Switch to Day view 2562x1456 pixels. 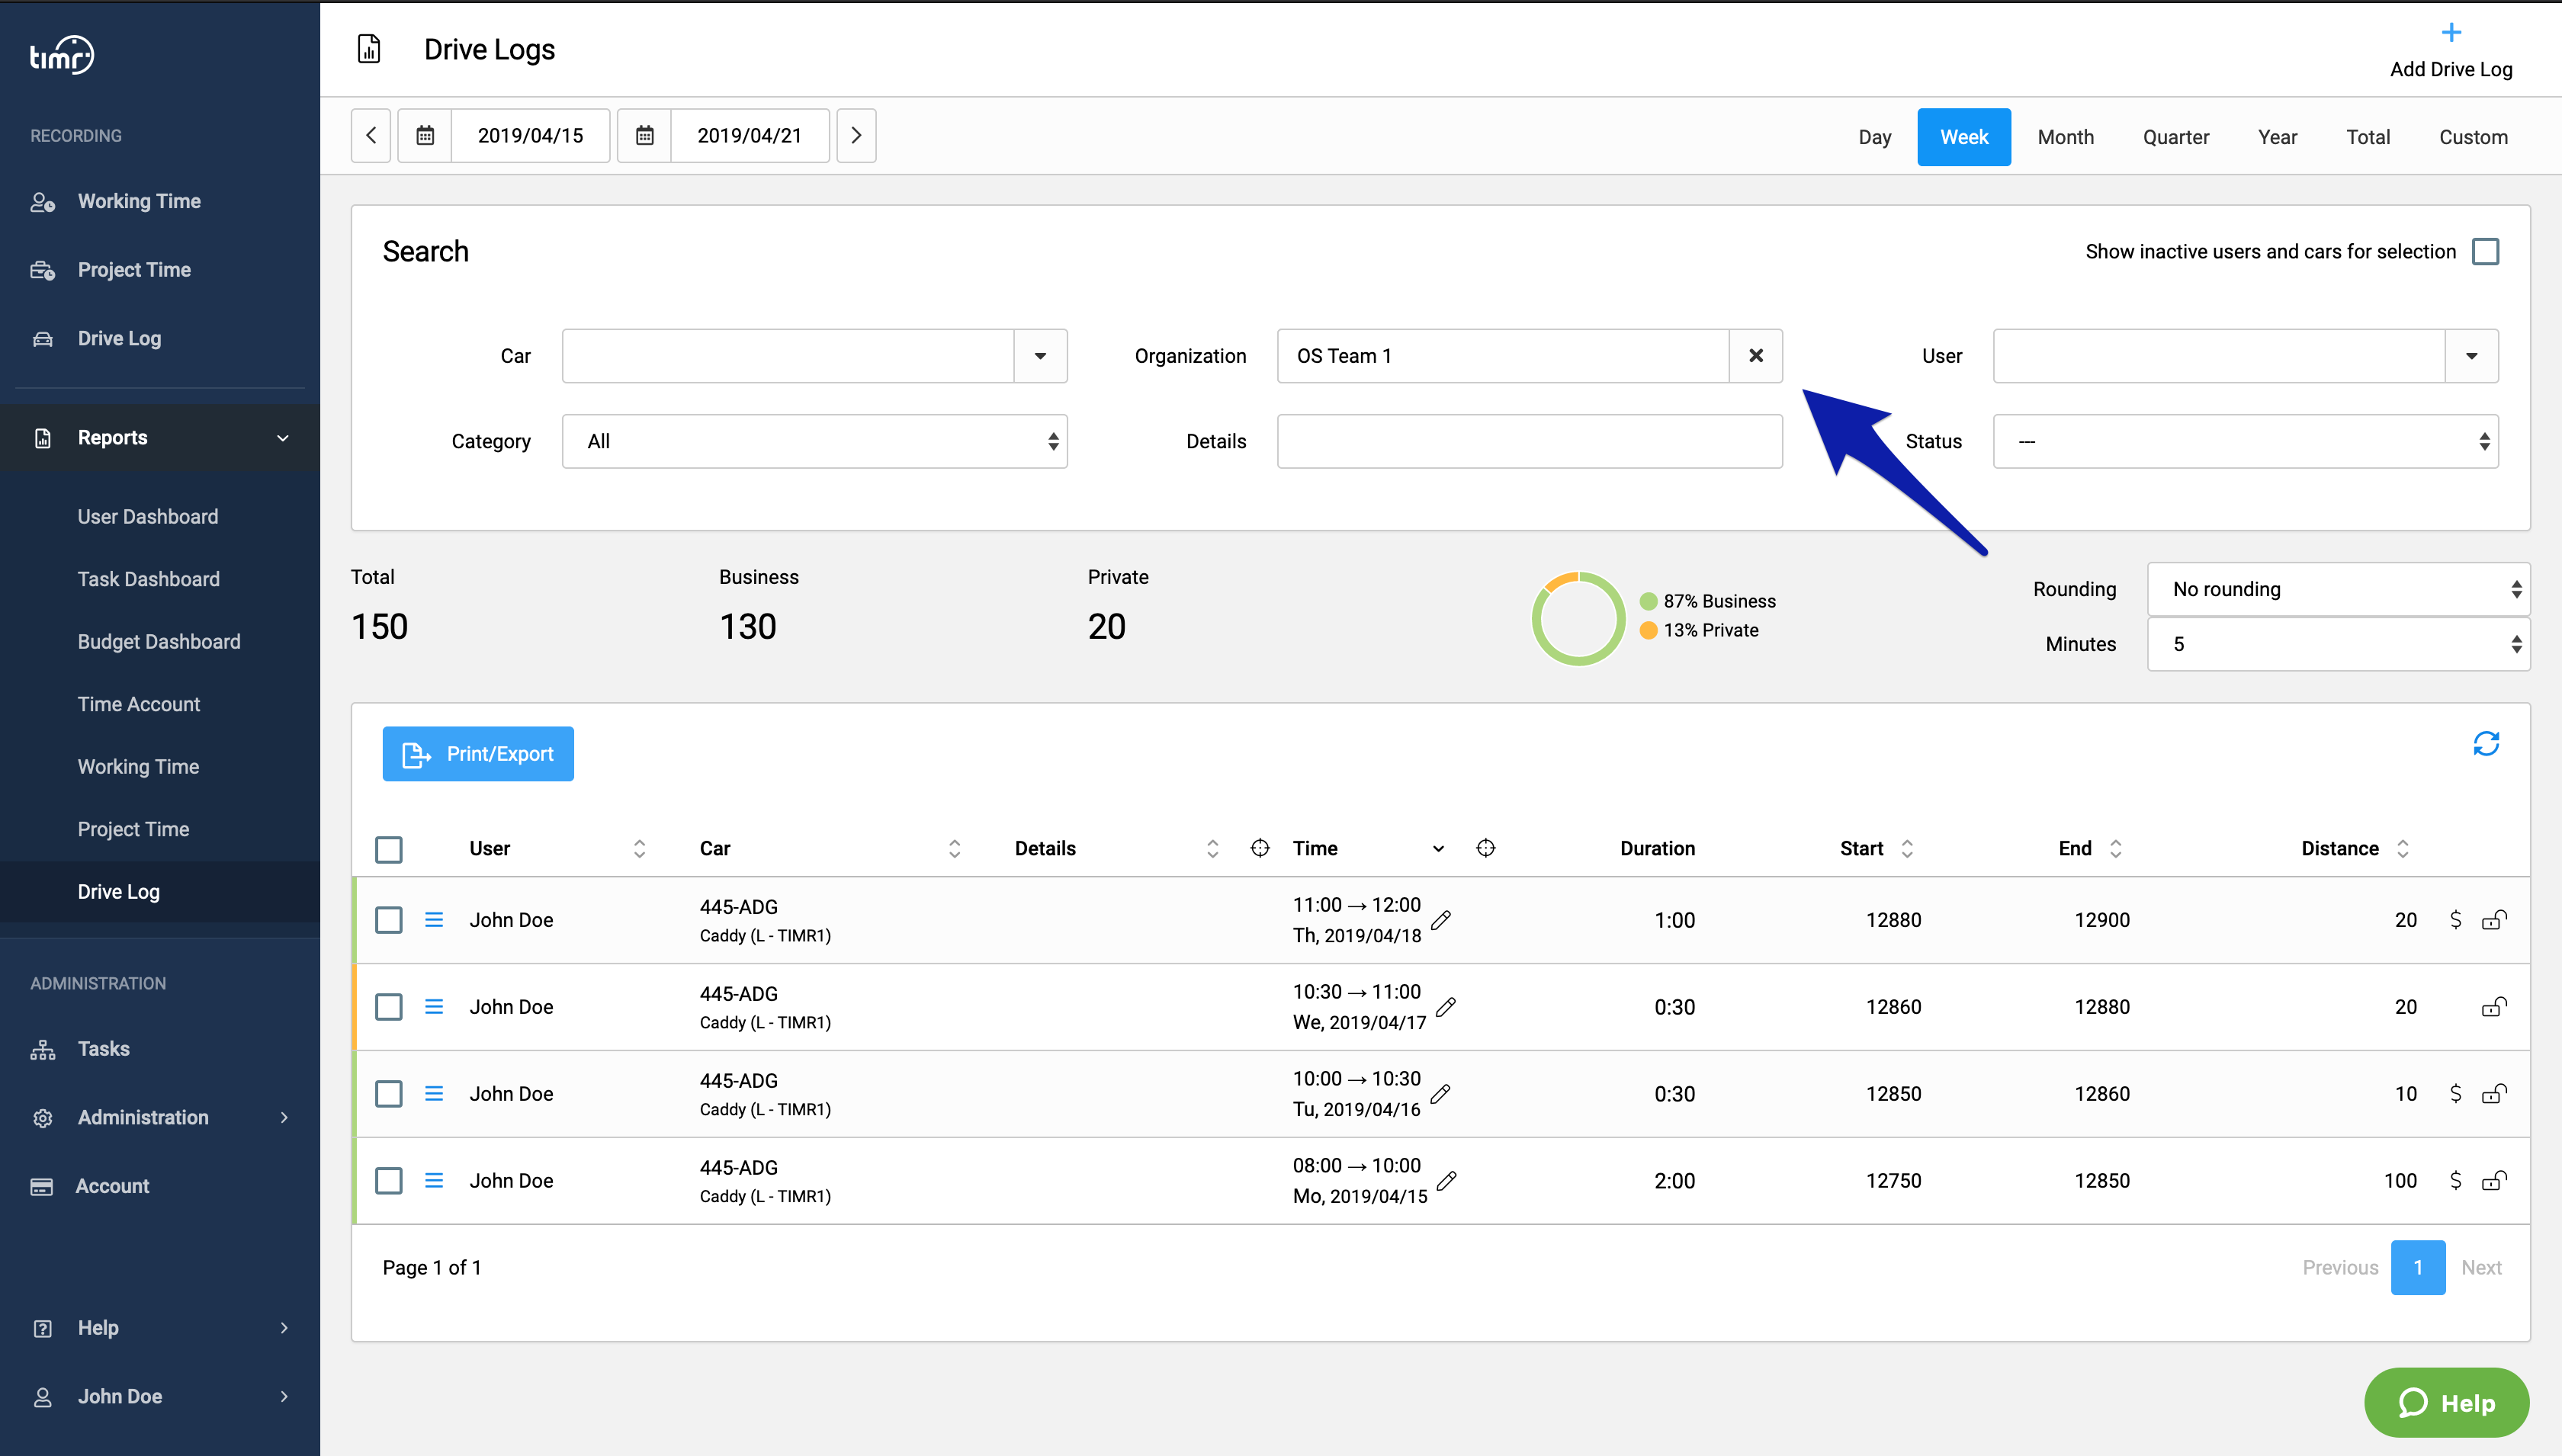(1874, 137)
